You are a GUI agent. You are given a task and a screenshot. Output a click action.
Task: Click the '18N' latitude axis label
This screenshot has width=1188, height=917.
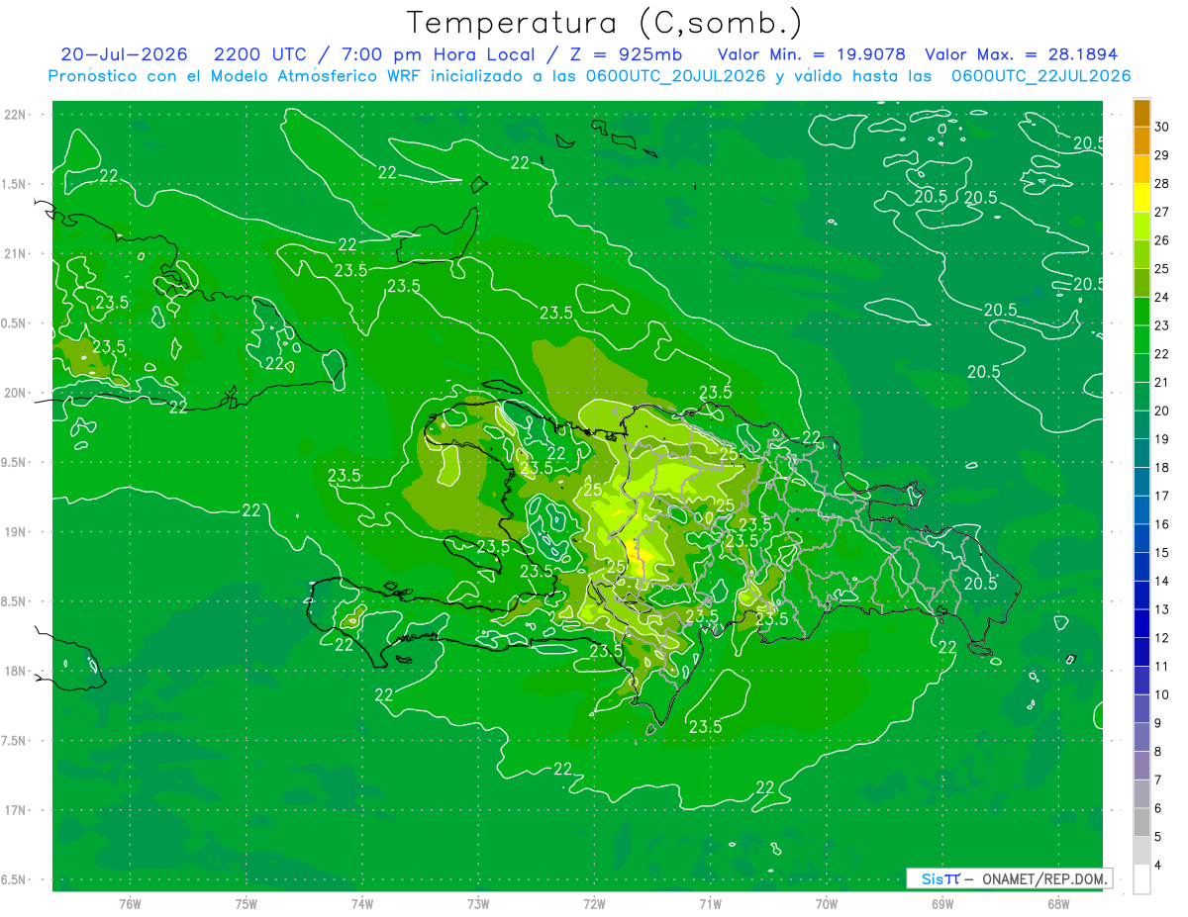(x=14, y=672)
